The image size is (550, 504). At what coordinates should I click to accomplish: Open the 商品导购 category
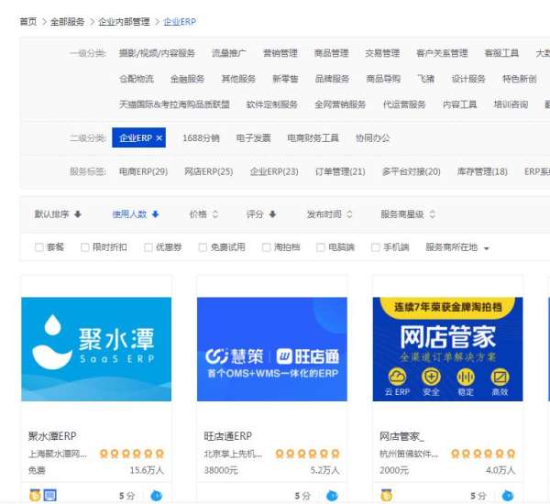coord(383,79)
